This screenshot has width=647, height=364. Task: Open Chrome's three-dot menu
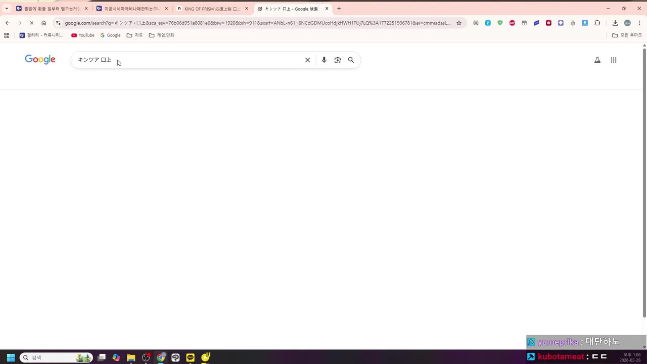[x=639, y=23]
